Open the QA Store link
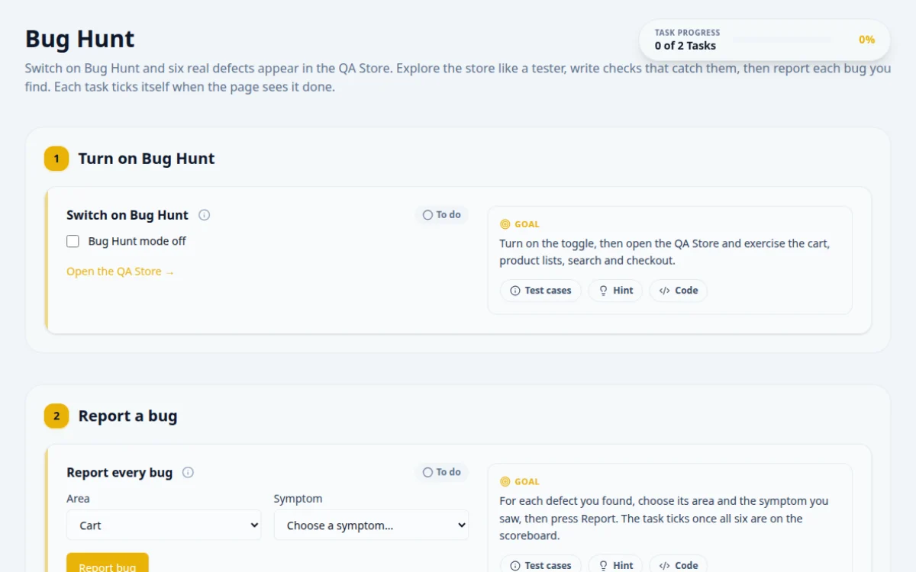916x572 pixels. pos(121,272)
